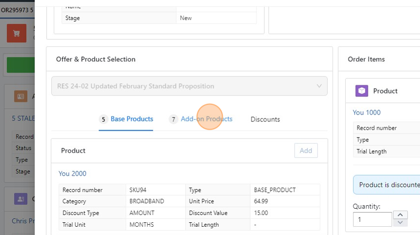The image size is (420, 235).
Task: Click into the Quantity input field
Action: 372,219
